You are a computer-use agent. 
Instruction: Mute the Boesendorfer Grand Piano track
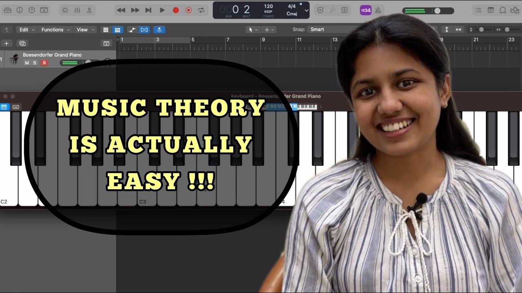[27, 63]
